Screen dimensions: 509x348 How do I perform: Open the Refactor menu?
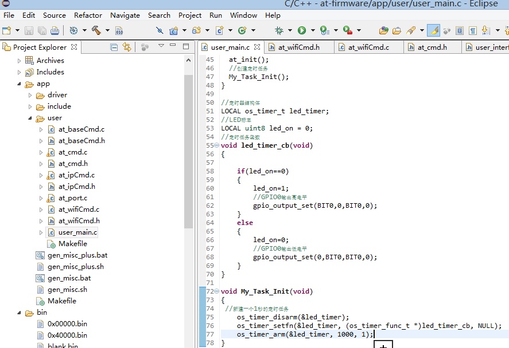(x=88, y=15)
